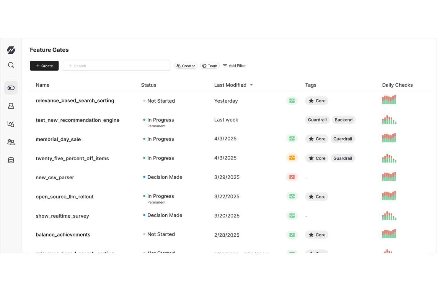
Task: Click the 3/22/2025 date cell
Action: click(x=227, y=196)
